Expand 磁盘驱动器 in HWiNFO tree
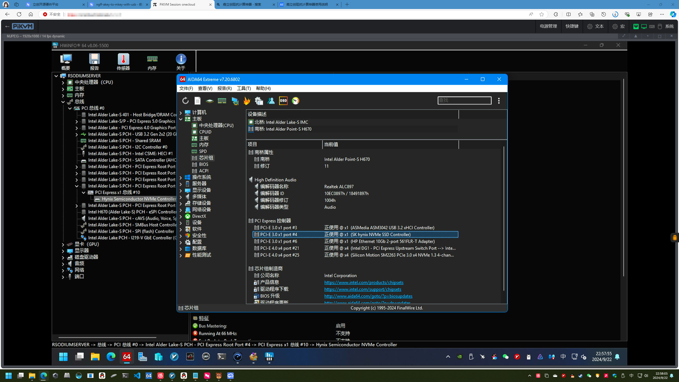Image resolution: width=679 pixels, height=382 pixels. [63, 257]
